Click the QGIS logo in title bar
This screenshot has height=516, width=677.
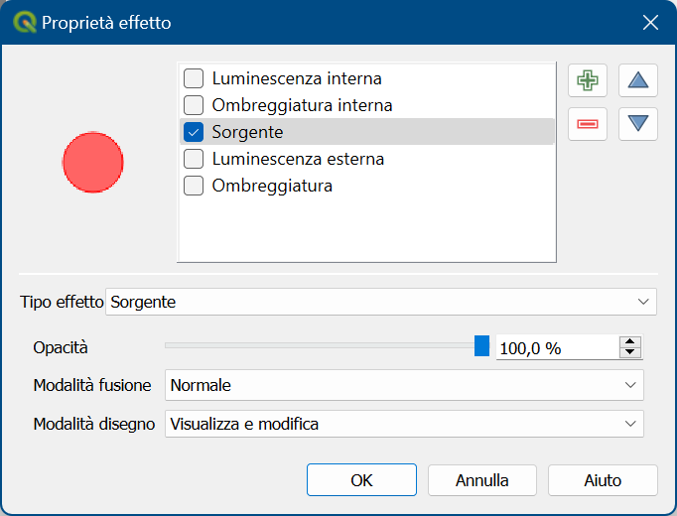24,23
